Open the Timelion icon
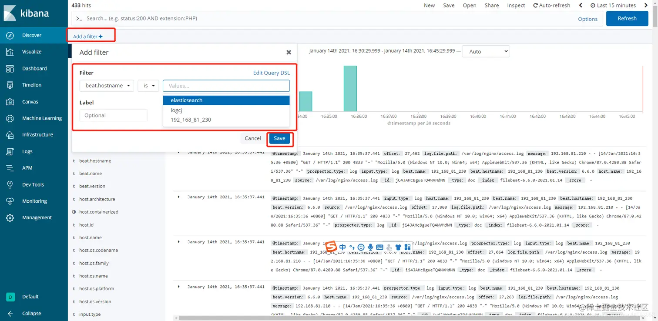The image size is (658, 321). click(10, 85)
